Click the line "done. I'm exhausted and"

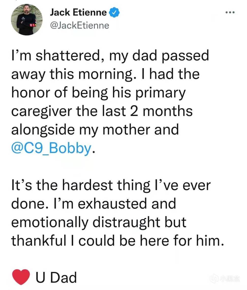(x=94, y=204)
